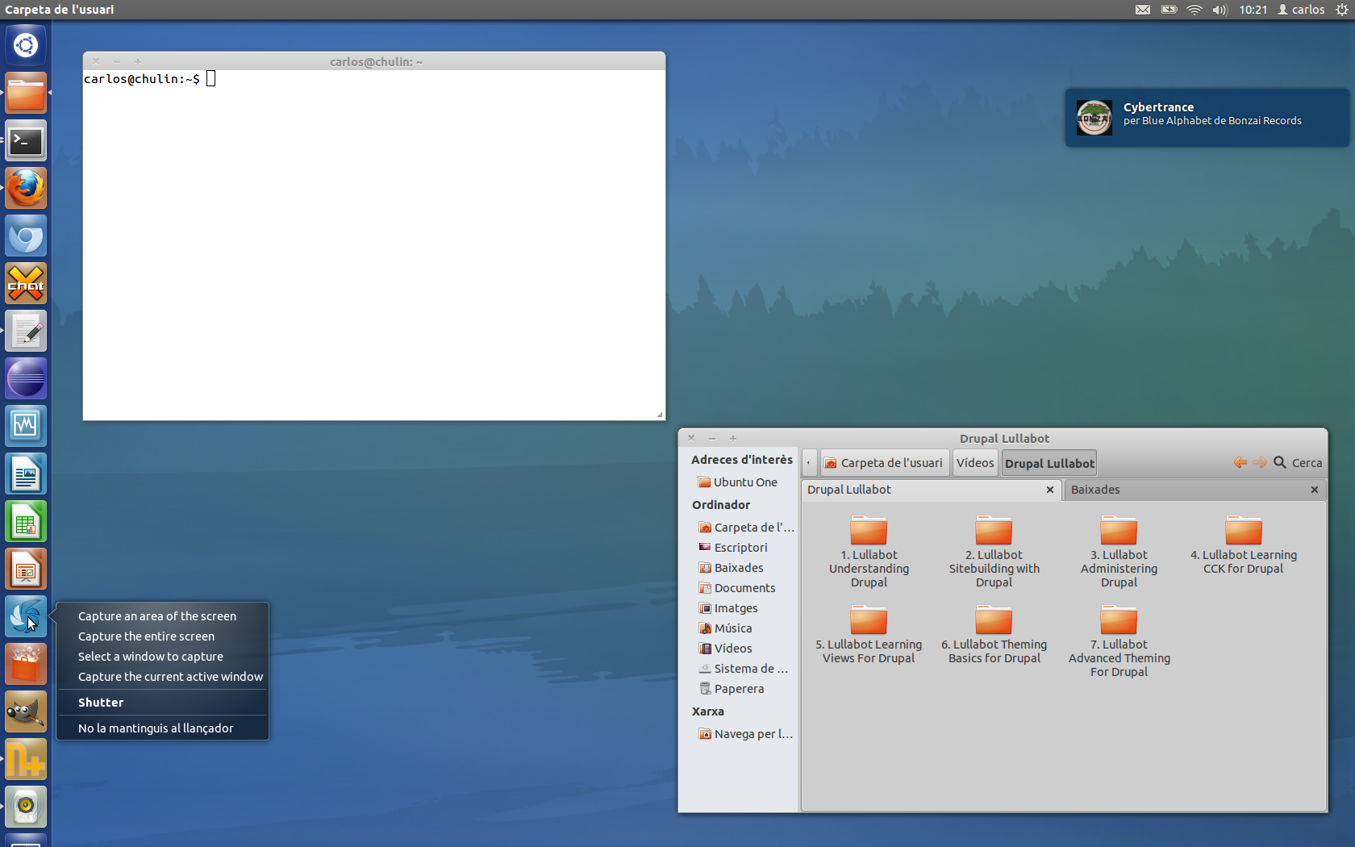
Task: Launch Firefox from the launcher
Action: click(x=26, y=188)
